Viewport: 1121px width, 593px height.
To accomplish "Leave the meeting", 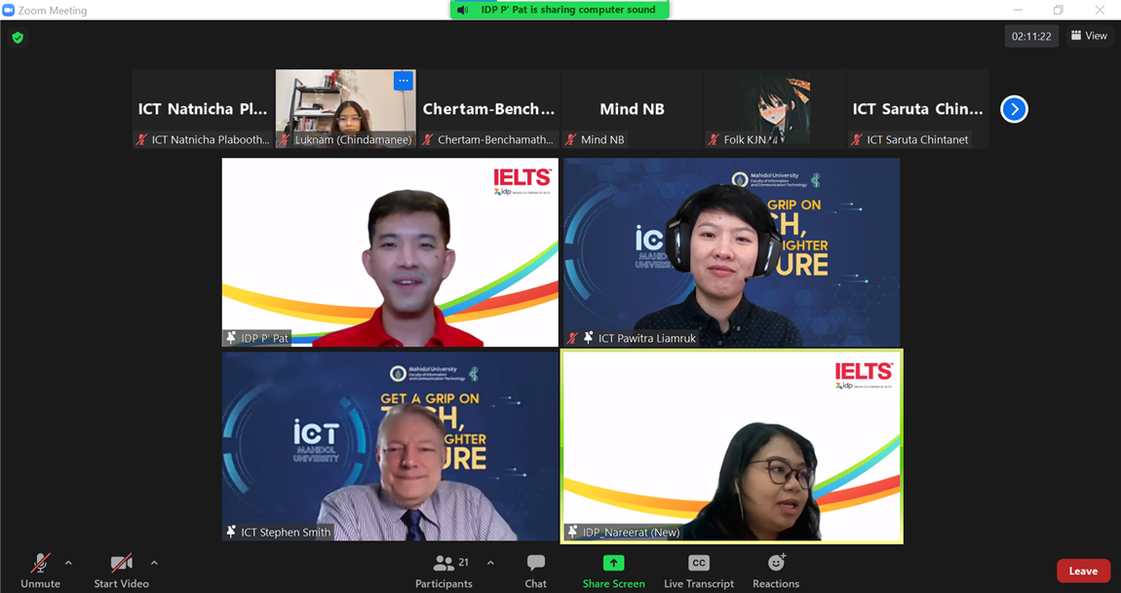I will click(x=1082, y=571).
